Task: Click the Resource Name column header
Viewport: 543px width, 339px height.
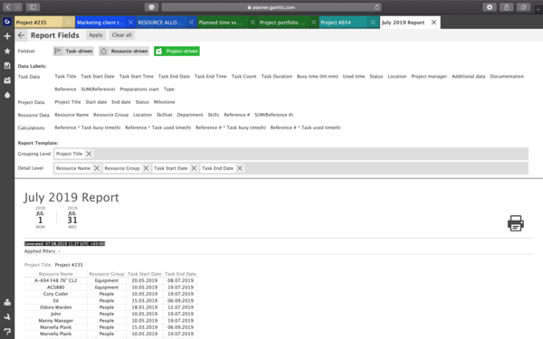Action: (56, 274)
